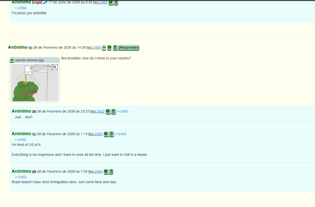Click the [sage] tag on post 2569

click(x=37, y=2)
